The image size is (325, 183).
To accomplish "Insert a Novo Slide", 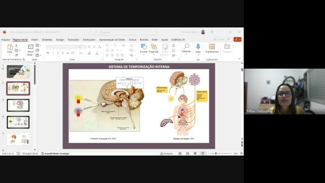I will (x=30, y=50).
